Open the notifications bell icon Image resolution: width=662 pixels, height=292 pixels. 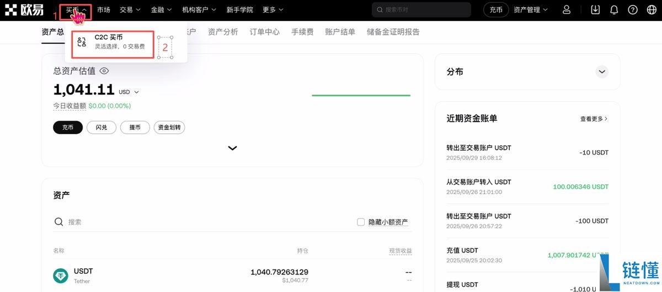pos(614,10)
